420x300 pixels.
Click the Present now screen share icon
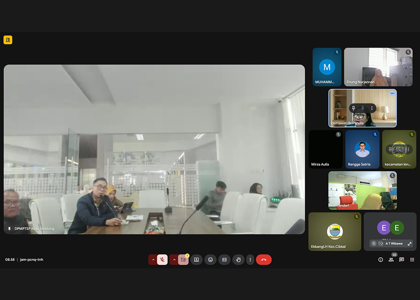(196, 260)
